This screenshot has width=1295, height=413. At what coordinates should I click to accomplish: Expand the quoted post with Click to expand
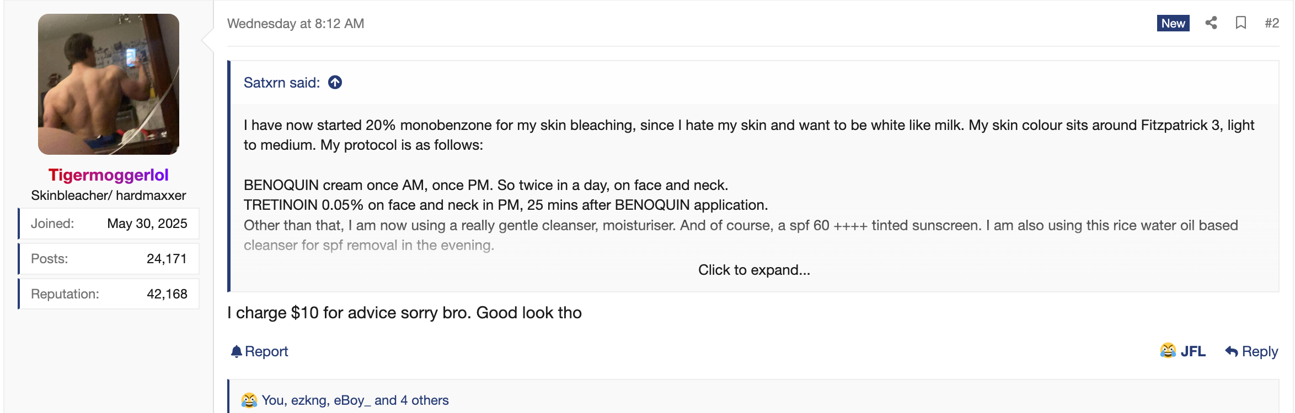753,270
